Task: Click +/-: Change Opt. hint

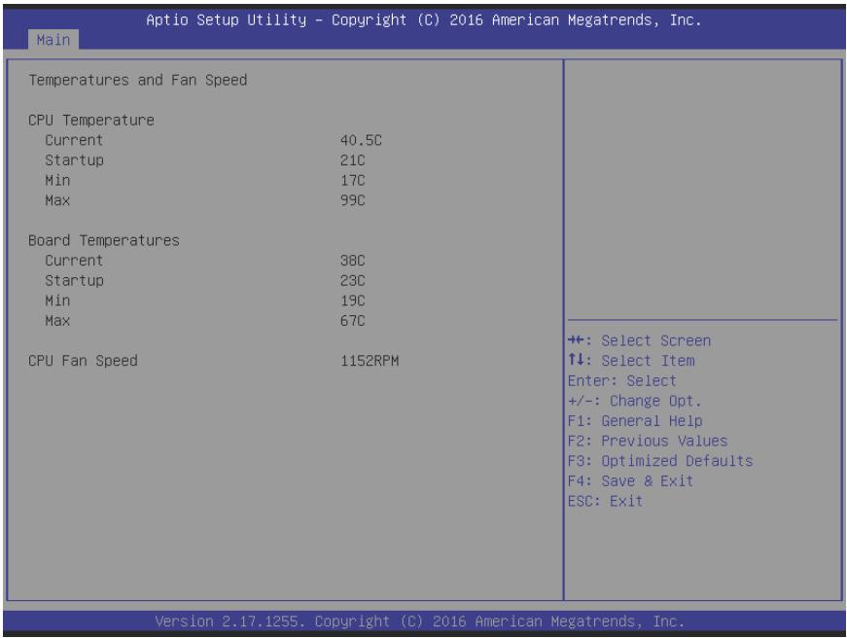Action: coord(635,401)
